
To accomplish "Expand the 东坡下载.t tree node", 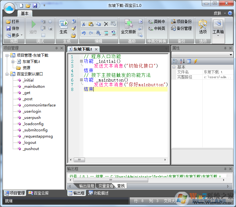I will pyautogui.click(x=13, y=62).
